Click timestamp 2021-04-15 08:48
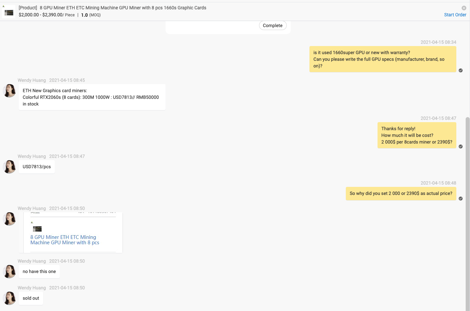Viewport: 470px width, 311px height. click(438, 183)
